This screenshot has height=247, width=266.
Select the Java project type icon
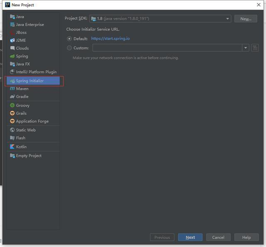pos(12,17)
